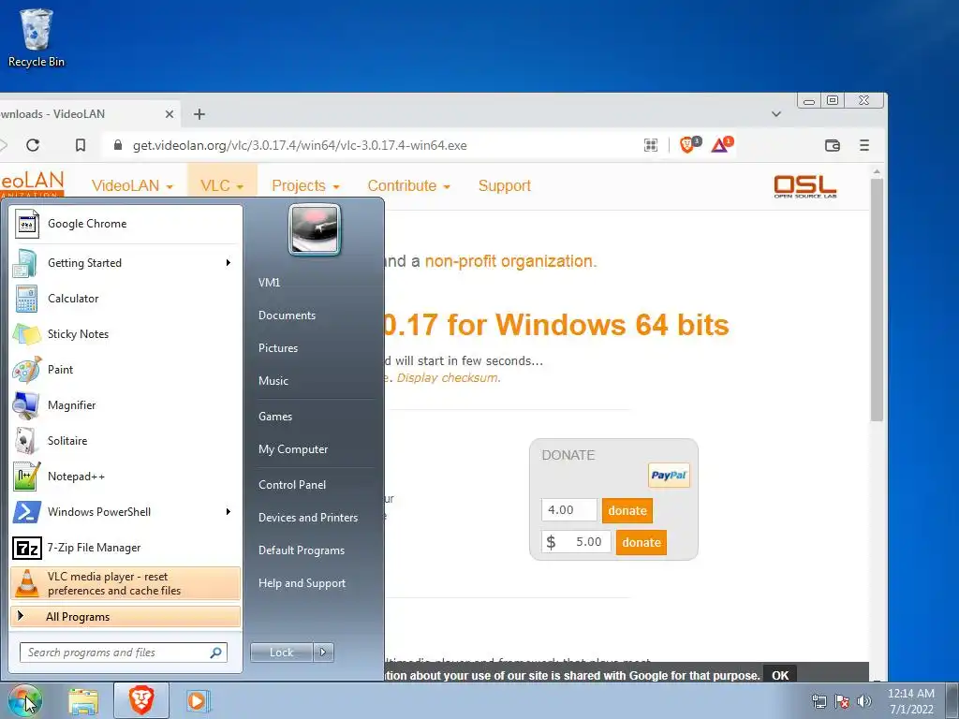The height and width of the screenshot is (719, 959).
Task: Launch Calculator from the Start menu
Action: 125,299
